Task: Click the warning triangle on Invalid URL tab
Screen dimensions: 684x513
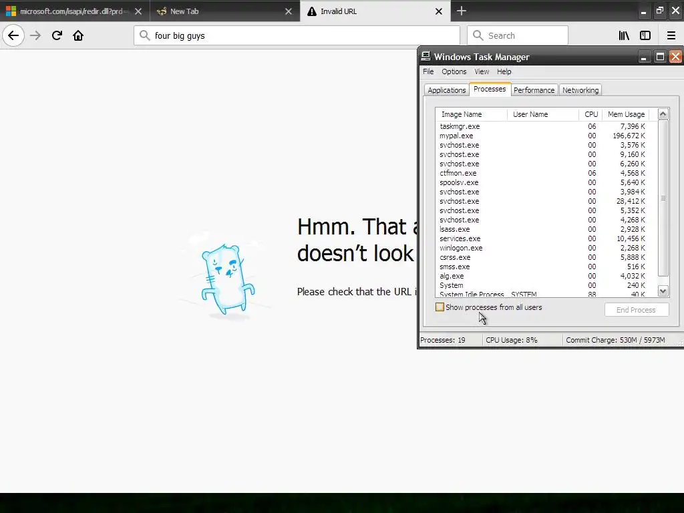Action: coord(311,11)
